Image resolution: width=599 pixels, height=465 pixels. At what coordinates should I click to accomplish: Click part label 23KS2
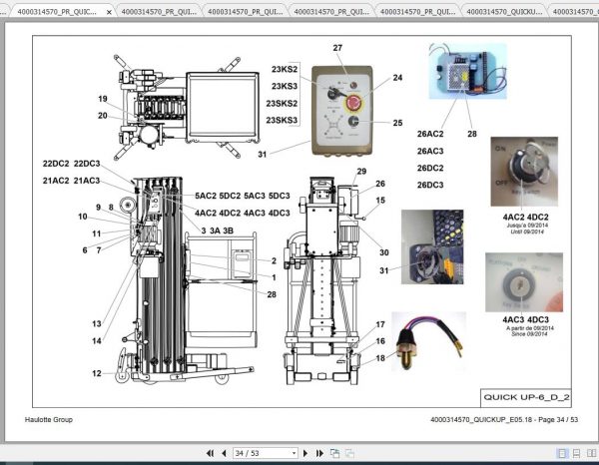coord(285,69)
